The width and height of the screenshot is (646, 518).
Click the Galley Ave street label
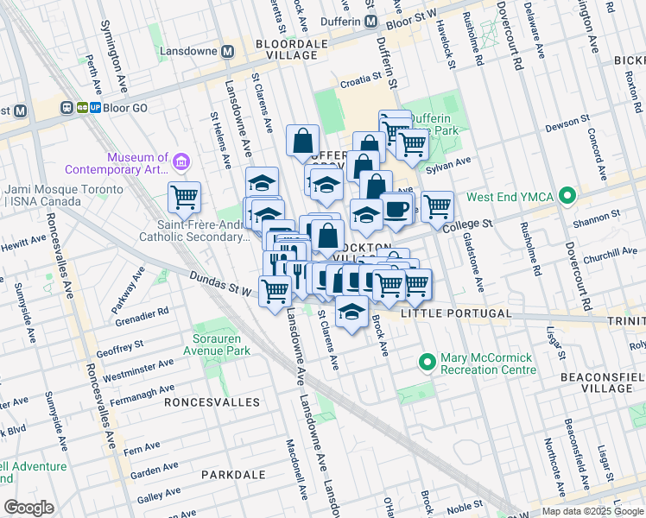click(x=159, y=496)
